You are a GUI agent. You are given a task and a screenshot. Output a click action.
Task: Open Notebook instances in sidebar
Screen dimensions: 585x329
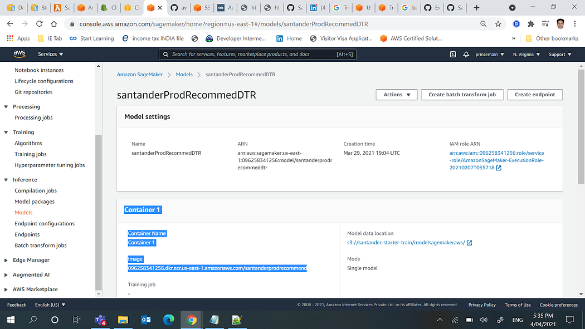(39, 70)
